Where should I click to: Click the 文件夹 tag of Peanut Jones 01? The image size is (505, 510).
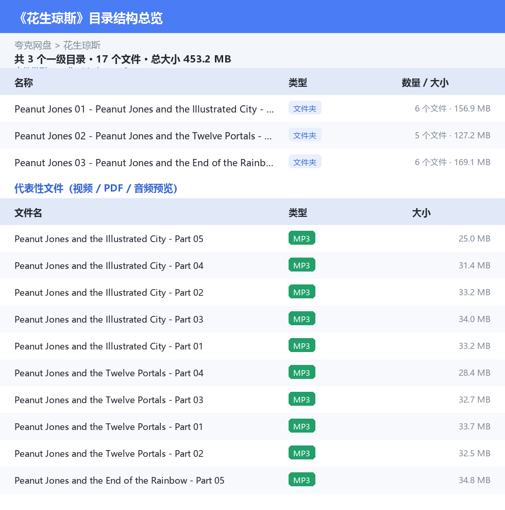[305, 108]
